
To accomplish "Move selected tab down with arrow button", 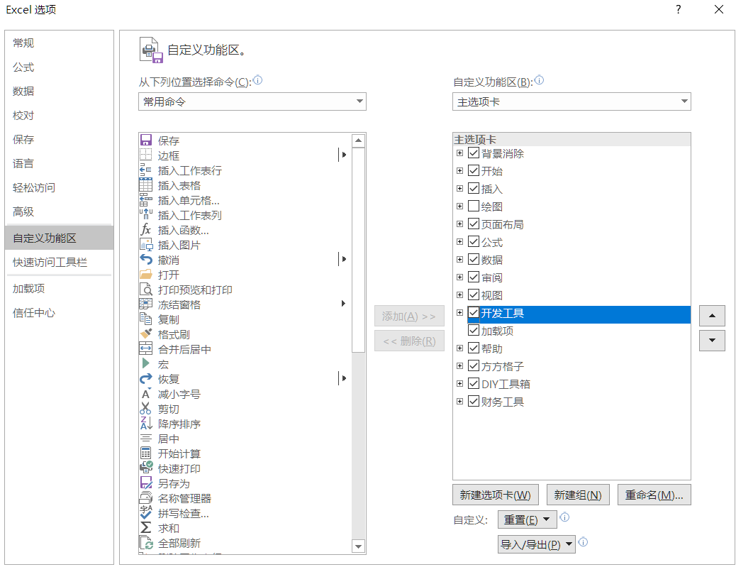I will (x=712, y=341).
